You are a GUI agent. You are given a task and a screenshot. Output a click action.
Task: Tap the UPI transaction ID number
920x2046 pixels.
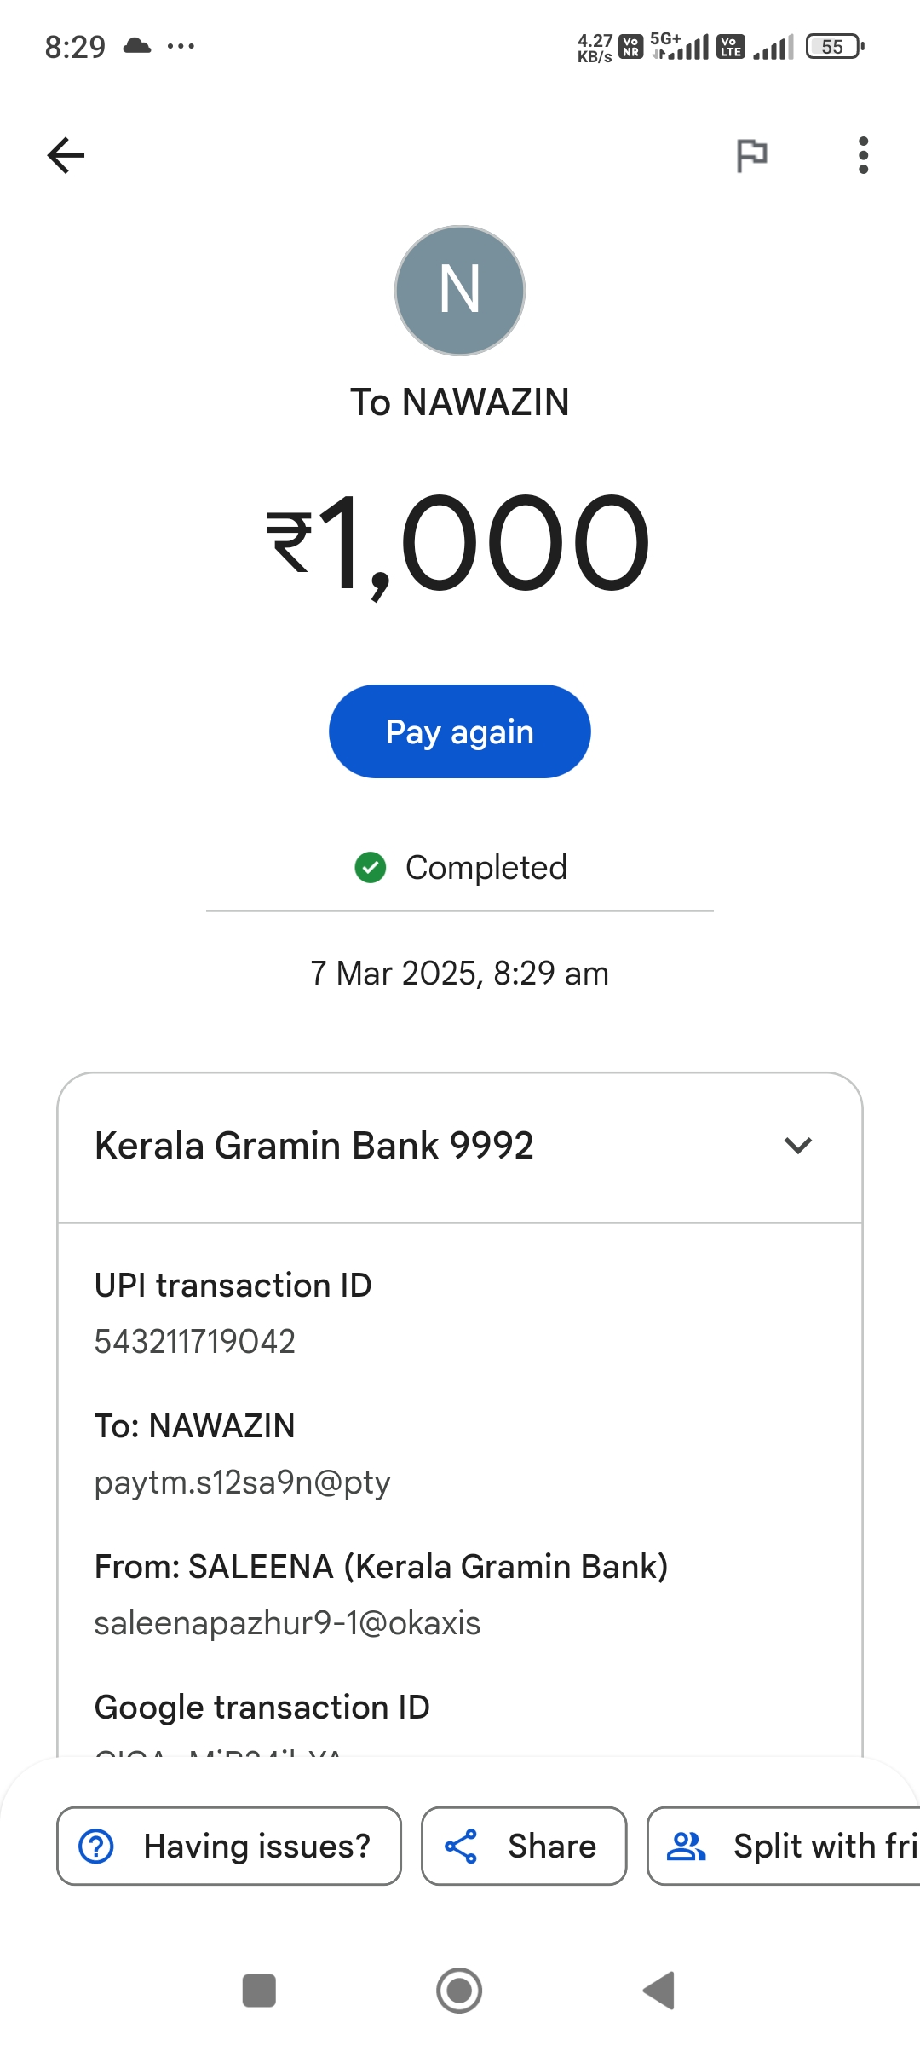click(195, 1342)
